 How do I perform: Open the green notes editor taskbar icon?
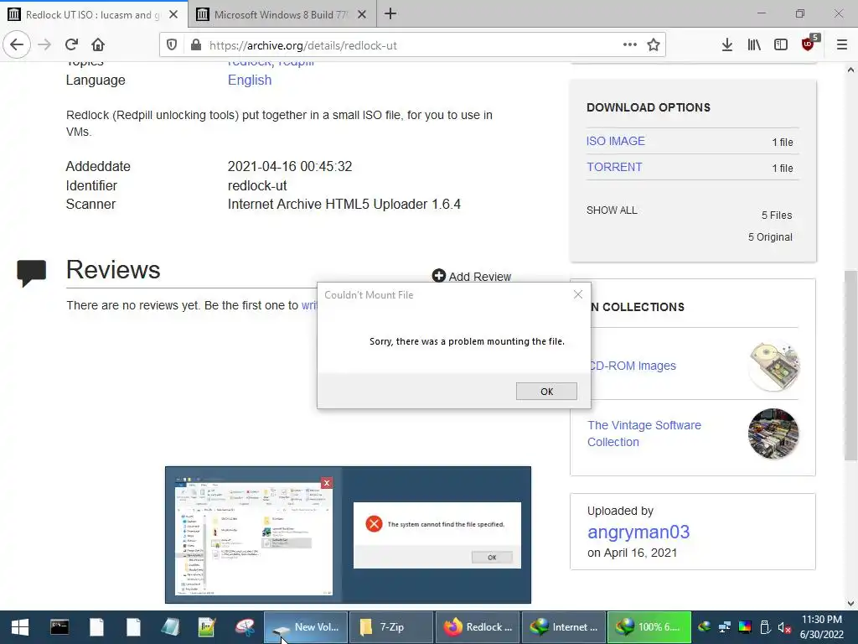pyautogui.click(x=208, y=627)
